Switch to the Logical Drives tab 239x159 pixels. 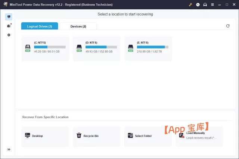point(39,26)
